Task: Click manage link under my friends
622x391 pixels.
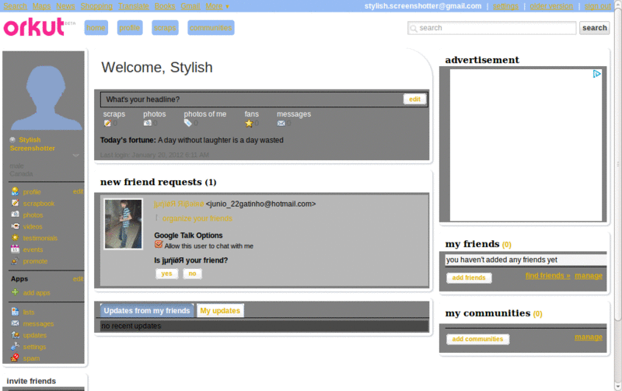Action: tap(589, 276)
